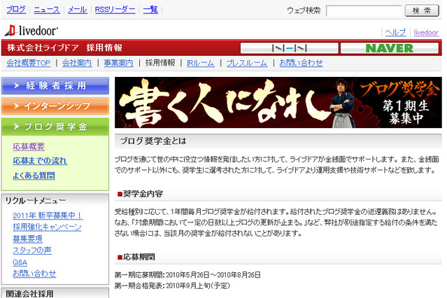Open the blue 経験者採用 sidebar button
This screenshot has width=447, height=298.
[x=55, y=85]
